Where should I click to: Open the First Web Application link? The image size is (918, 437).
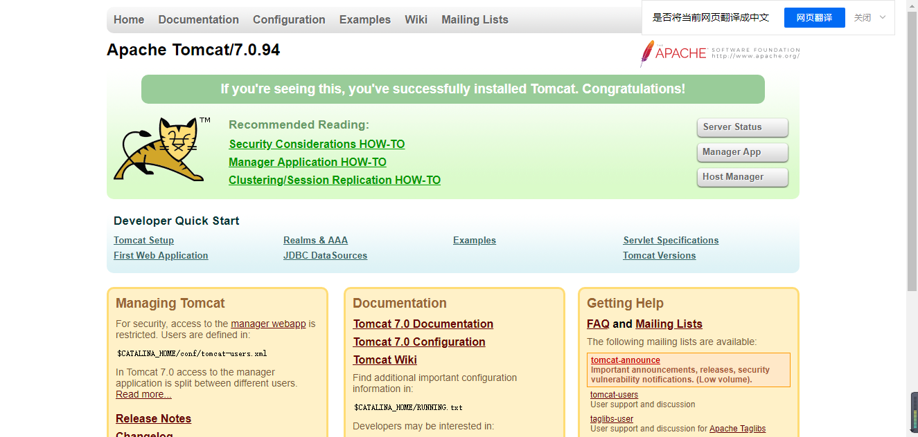[x=161, y=255]
